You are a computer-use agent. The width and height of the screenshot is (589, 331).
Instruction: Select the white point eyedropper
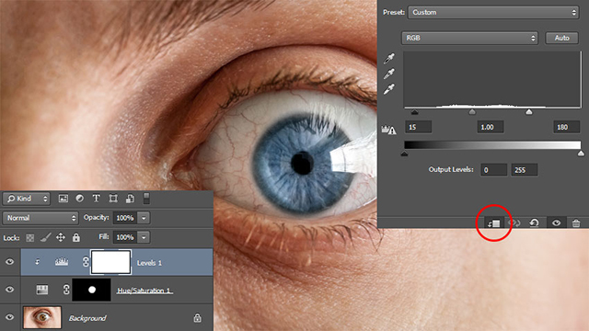click(x=389, y=89)
